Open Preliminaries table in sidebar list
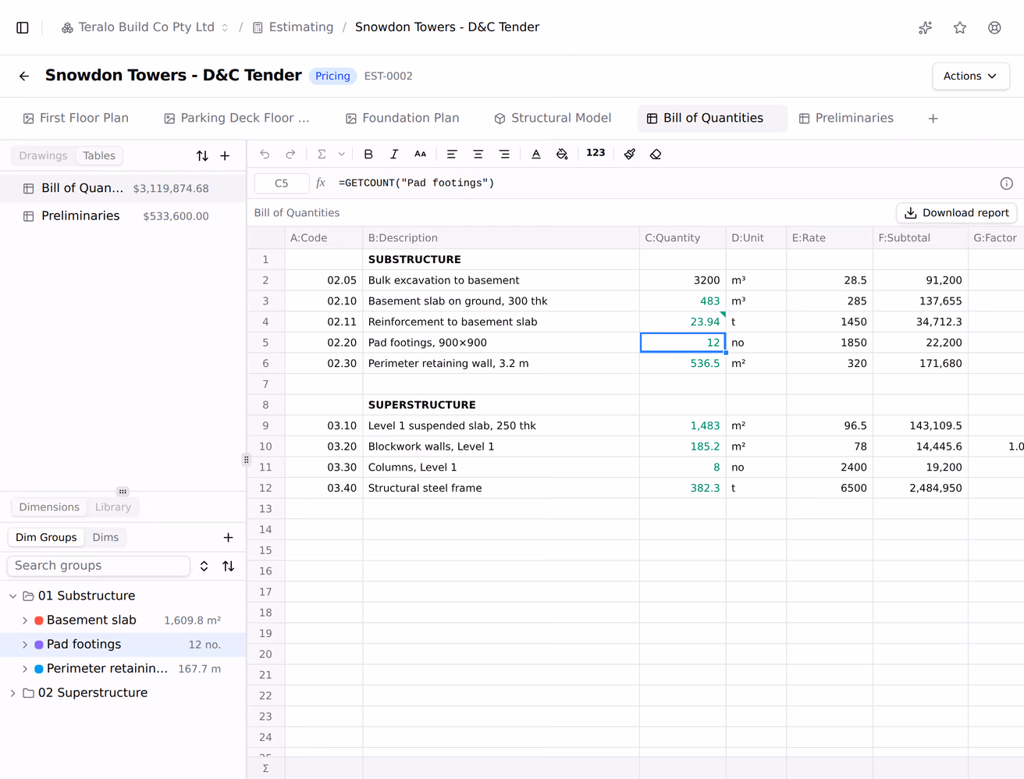Viewport: 1024px width, 779px height. click(x=123, y=215)
